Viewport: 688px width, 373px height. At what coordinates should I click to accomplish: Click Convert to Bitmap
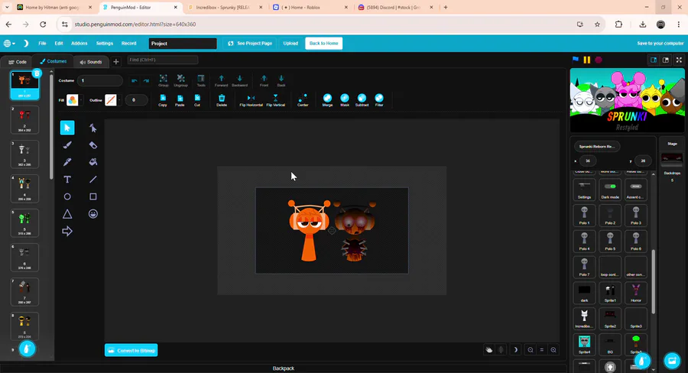point(131,350)
